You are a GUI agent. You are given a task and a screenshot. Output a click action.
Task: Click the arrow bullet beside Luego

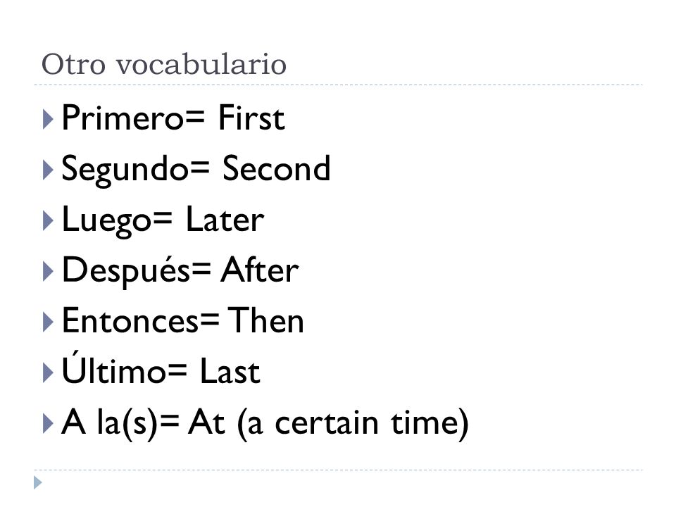pos(48,220)
